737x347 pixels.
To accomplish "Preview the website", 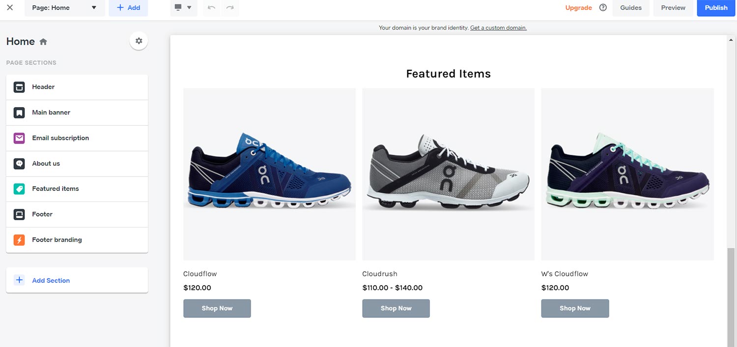I will click(673, 8).
